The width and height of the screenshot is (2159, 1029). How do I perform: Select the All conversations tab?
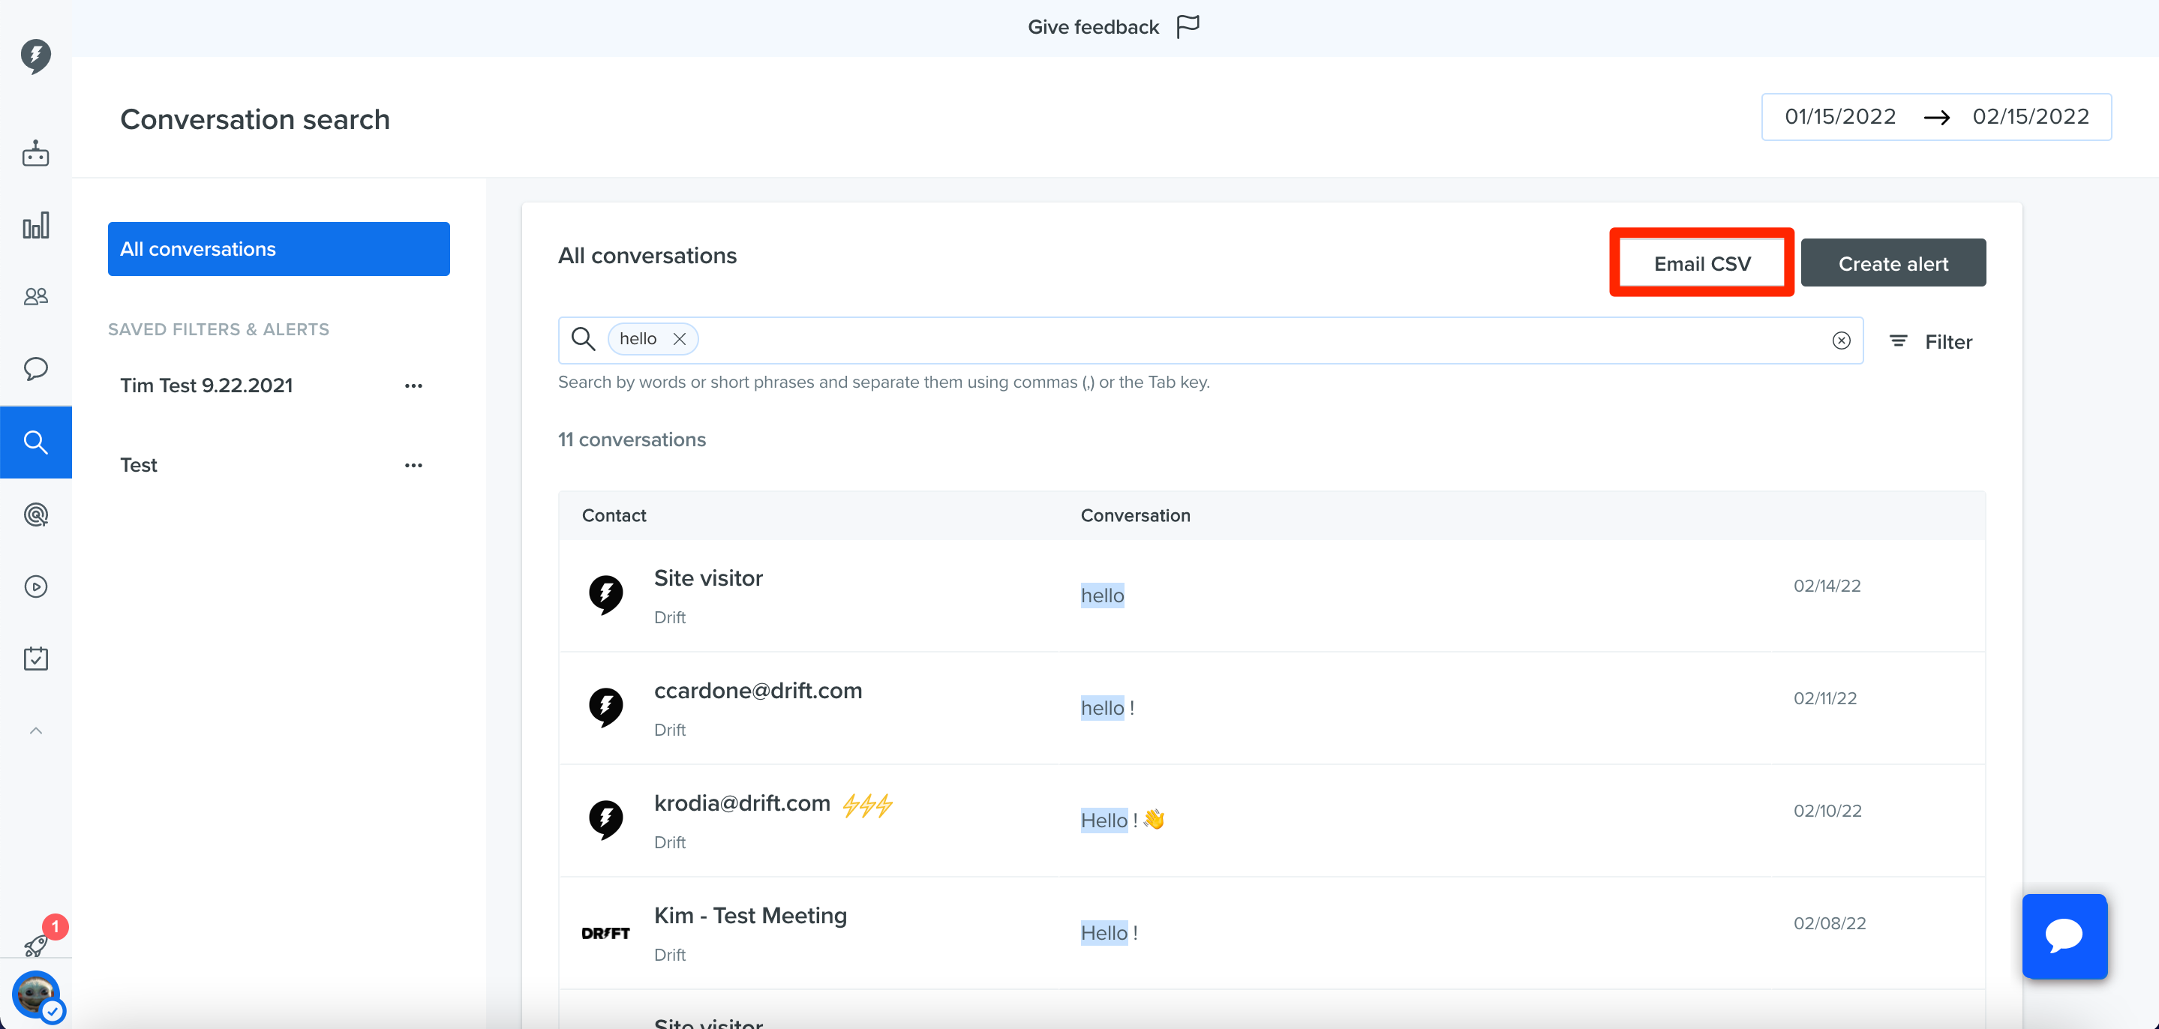pos(279,249)
